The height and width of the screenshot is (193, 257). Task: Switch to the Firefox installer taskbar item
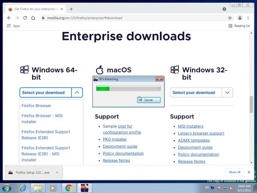click(85, 188)
